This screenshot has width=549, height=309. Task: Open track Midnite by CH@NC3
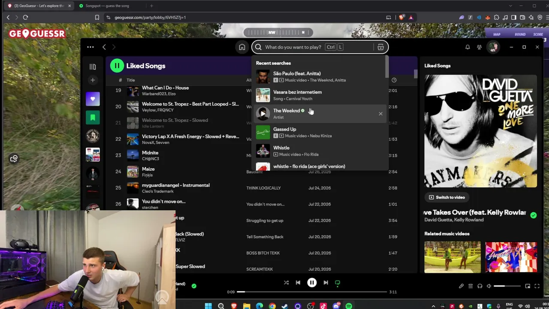click(x=150, y=153)
